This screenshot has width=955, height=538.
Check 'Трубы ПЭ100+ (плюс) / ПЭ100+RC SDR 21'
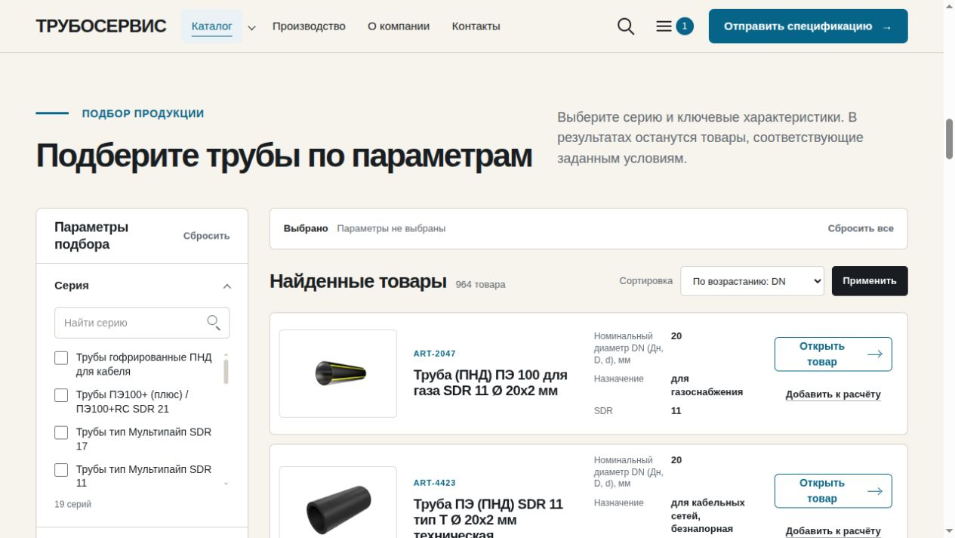point(61,395)
